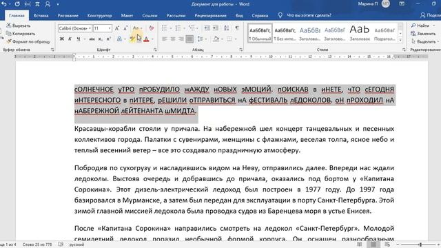Toggle show paragraph marks (¶)
Screen dimensions: 441x248
coord(237,28)
